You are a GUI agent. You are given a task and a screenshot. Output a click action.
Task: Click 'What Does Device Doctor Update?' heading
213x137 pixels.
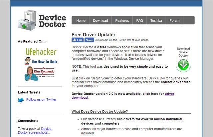[100, 111]
